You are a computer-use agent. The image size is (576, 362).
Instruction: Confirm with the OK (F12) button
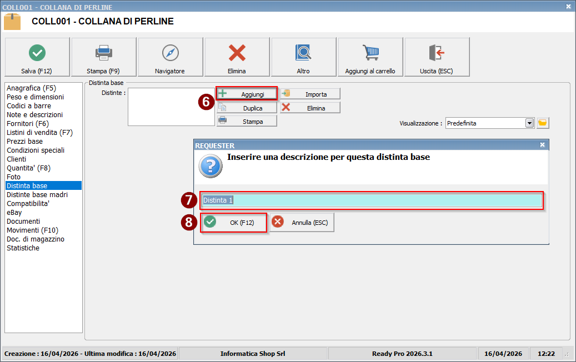point(234,222)
